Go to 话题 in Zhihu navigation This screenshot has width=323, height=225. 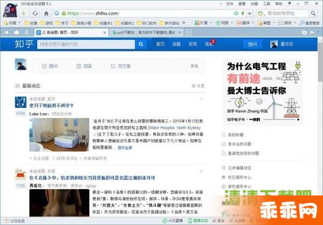point(176,44)
